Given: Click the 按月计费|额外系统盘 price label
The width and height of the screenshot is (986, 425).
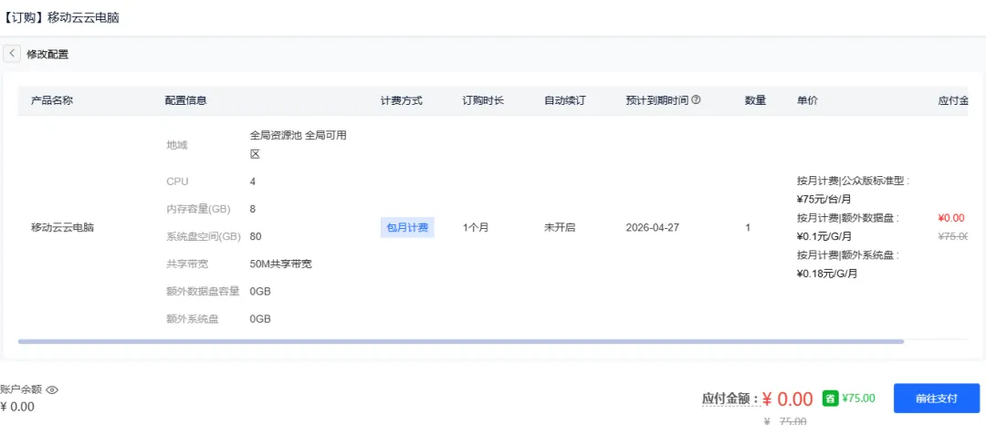Looking at the screenshot, I should [848, 255].
